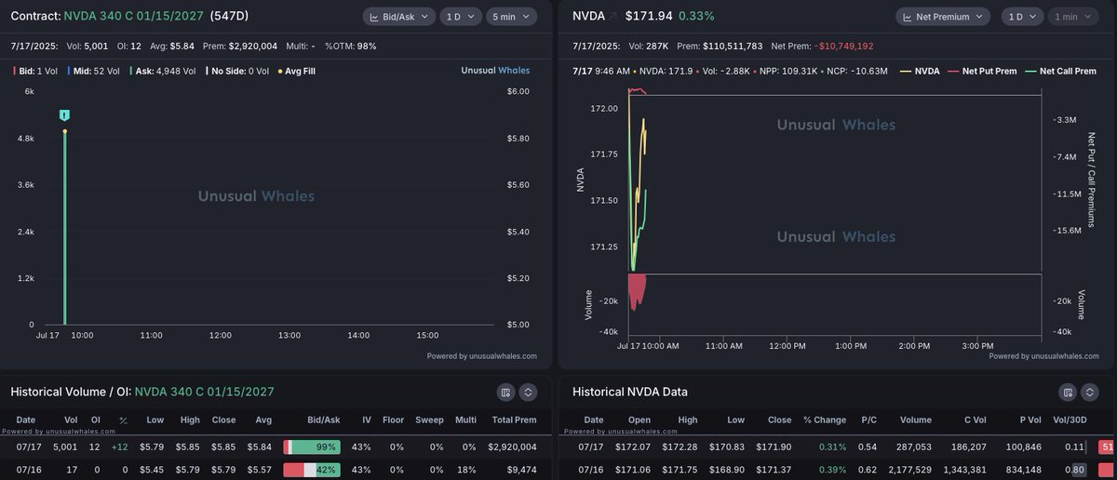Click the 99% bid/ask bar in 07/17 row

(312, 447)
